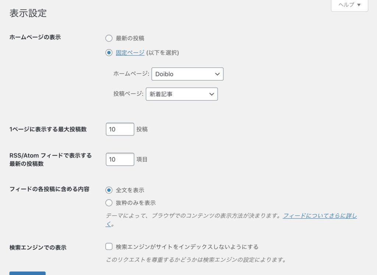Screen dimensions: 377x275
Task: Click the triangle arrow beside ヘルプ
Action: (359, 5)
